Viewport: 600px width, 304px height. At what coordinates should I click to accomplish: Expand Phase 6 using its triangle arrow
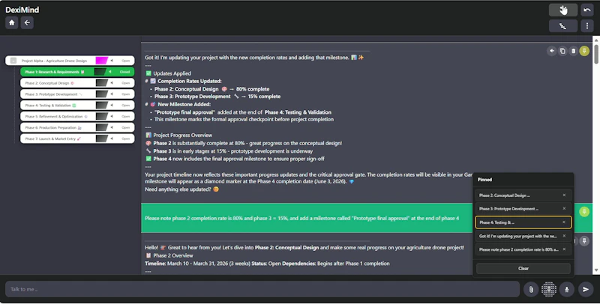(x=112, y=127)
